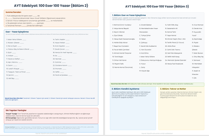Select author '14. Falih Rıfkı Atay'
209x136 pixels.
171,25
